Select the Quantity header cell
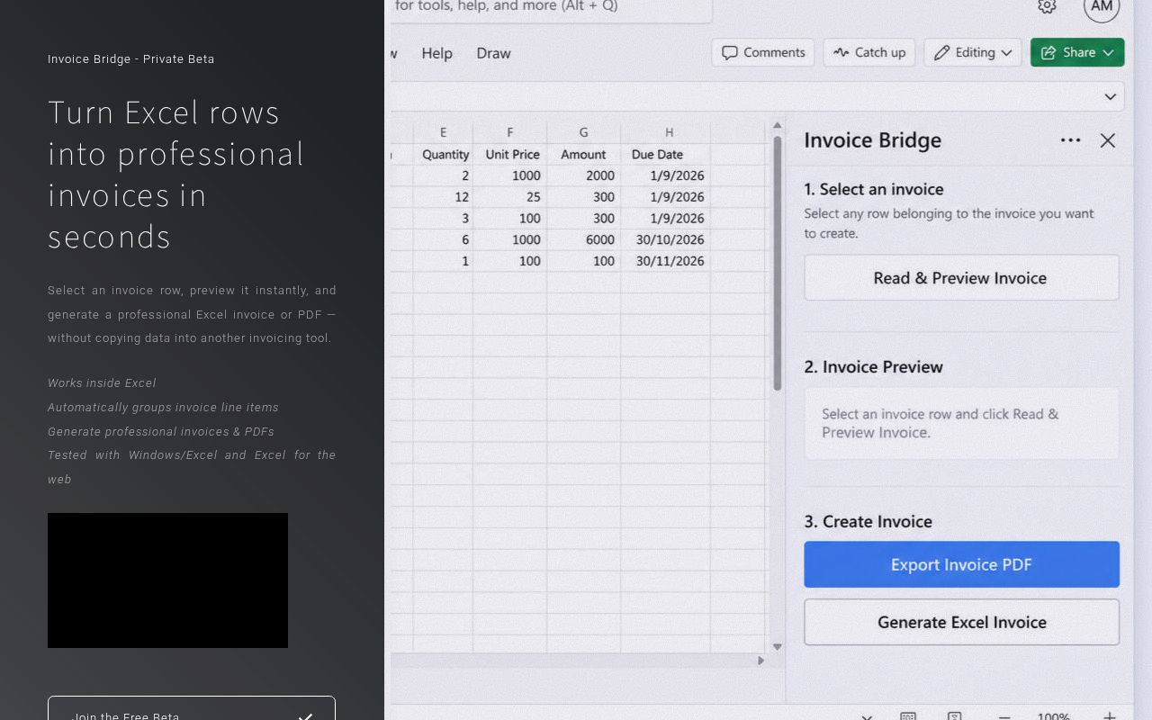The width and height of the screenshot is (1152, 720). pos(444,154)
